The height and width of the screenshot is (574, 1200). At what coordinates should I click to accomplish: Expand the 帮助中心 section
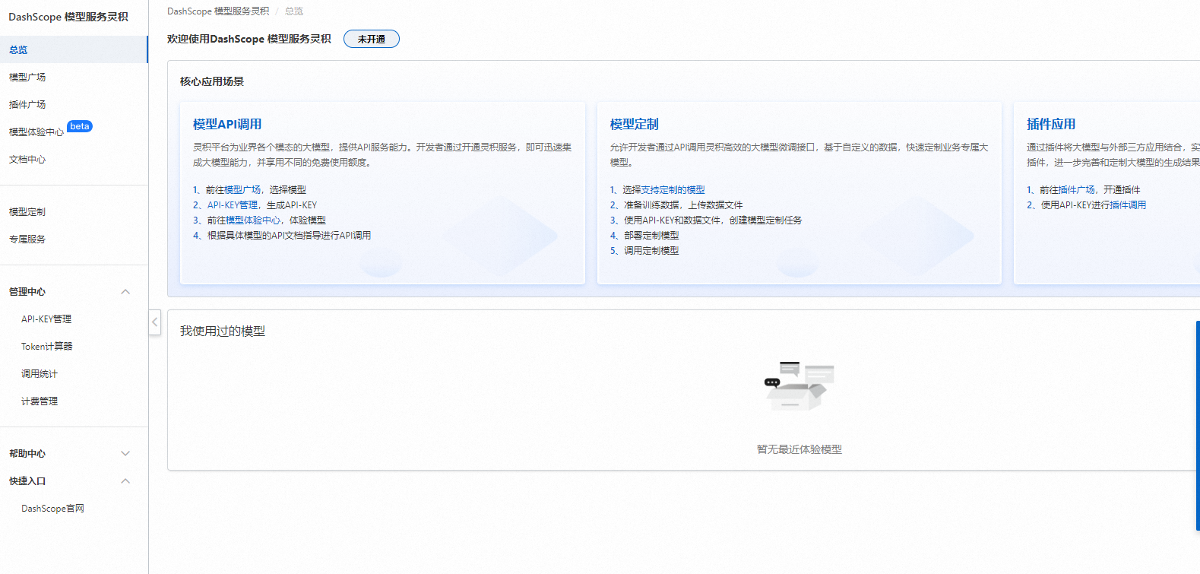pos(126,454)
